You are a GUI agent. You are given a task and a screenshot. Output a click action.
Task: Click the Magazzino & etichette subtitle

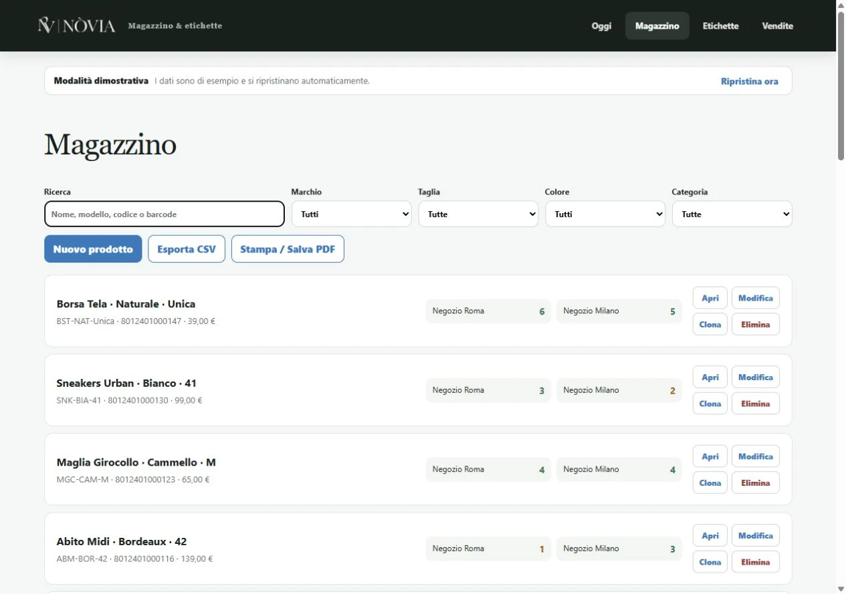coord(175,26)
